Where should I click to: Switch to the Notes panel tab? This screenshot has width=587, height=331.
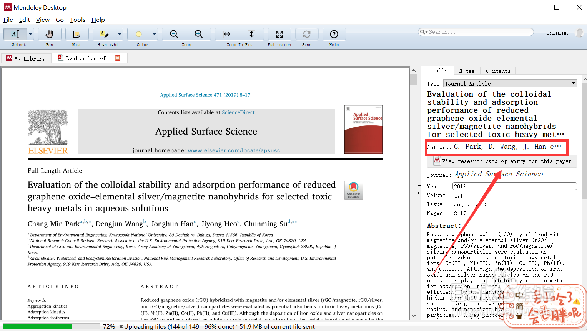(x=467, y=71)
